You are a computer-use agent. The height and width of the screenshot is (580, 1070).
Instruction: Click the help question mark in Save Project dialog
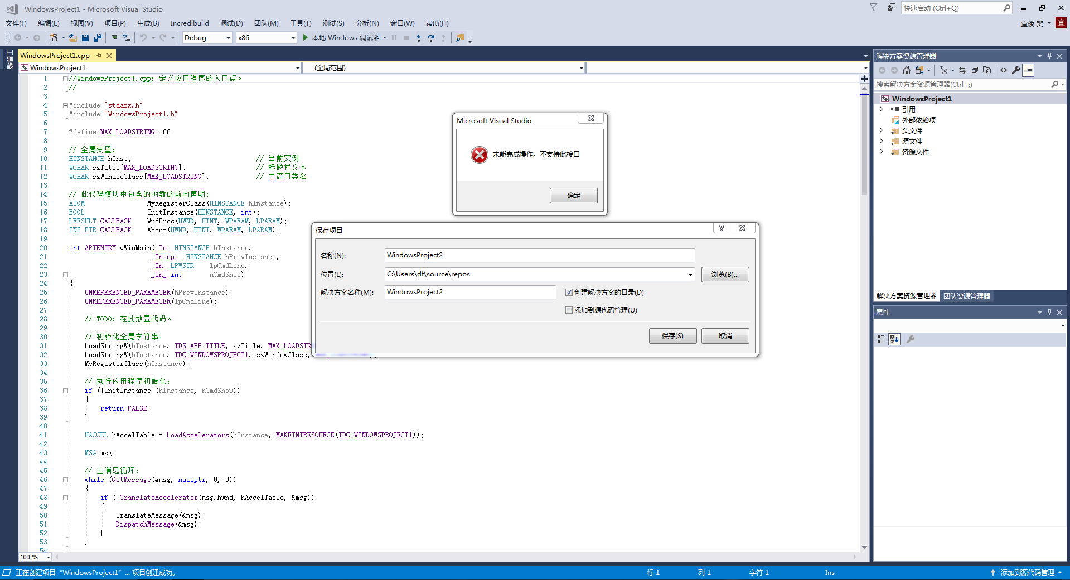(722, 228)
